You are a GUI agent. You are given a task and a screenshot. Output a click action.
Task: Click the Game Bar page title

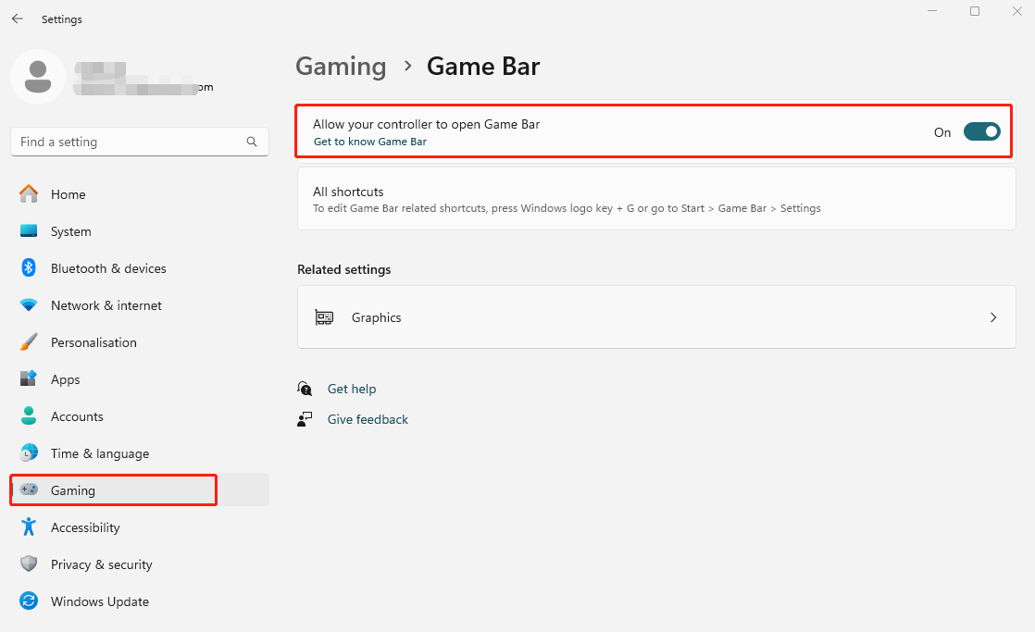(483, 66)
